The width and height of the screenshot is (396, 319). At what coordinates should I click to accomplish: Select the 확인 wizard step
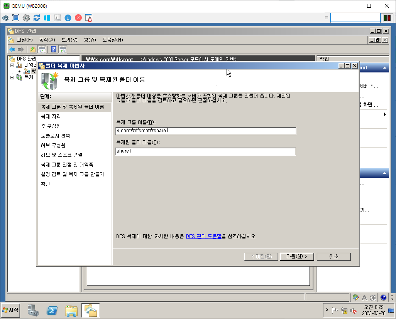pyautogui.click(x=46, y=184)
